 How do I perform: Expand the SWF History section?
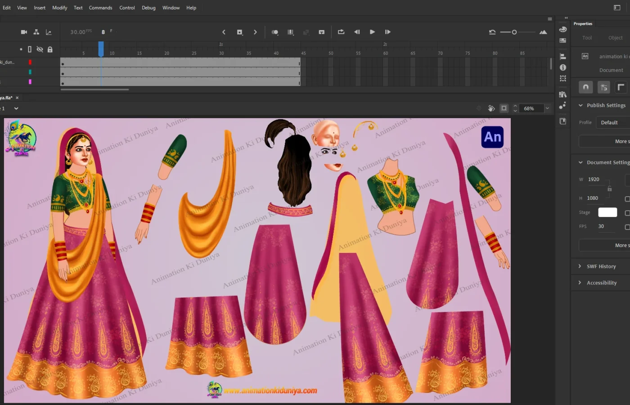(580, 266)
